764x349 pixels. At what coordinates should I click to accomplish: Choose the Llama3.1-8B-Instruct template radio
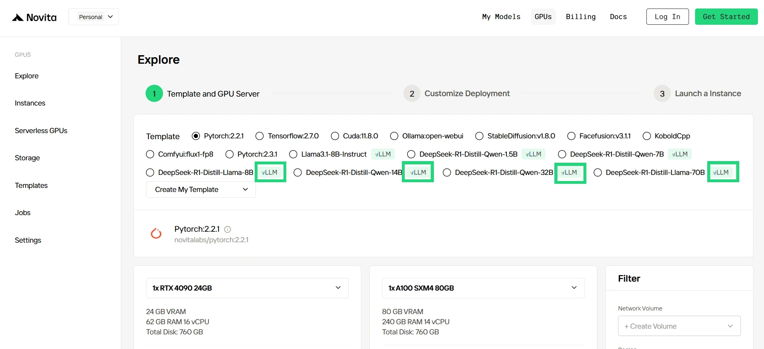coord(293,154)
